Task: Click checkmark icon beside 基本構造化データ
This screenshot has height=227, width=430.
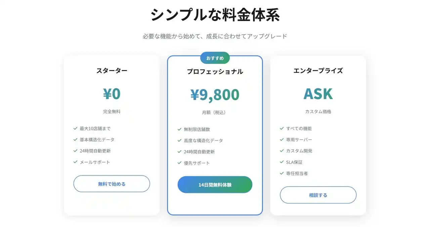Action: 76,140
